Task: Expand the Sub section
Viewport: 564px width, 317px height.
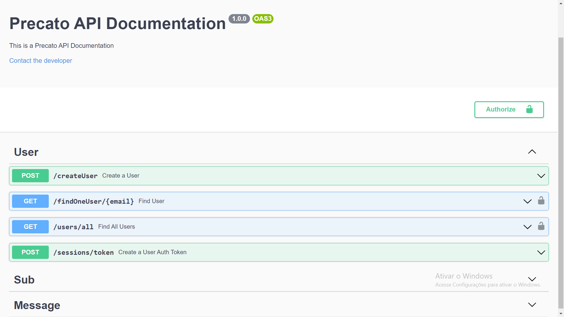Action: pyautogui.click(x=532, y=279)
